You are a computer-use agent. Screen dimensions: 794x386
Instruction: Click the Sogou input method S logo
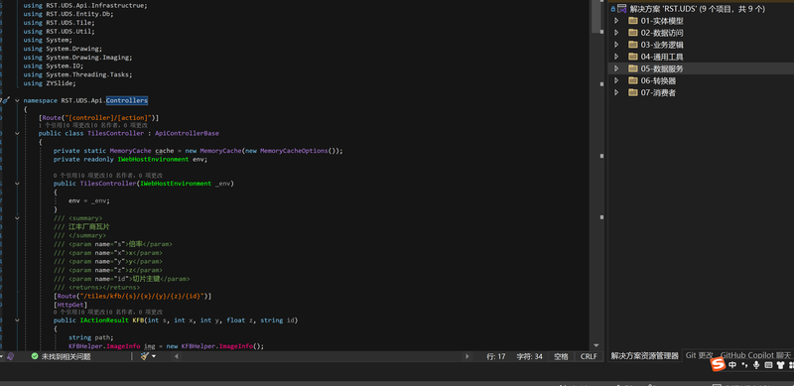coord(718,364)
